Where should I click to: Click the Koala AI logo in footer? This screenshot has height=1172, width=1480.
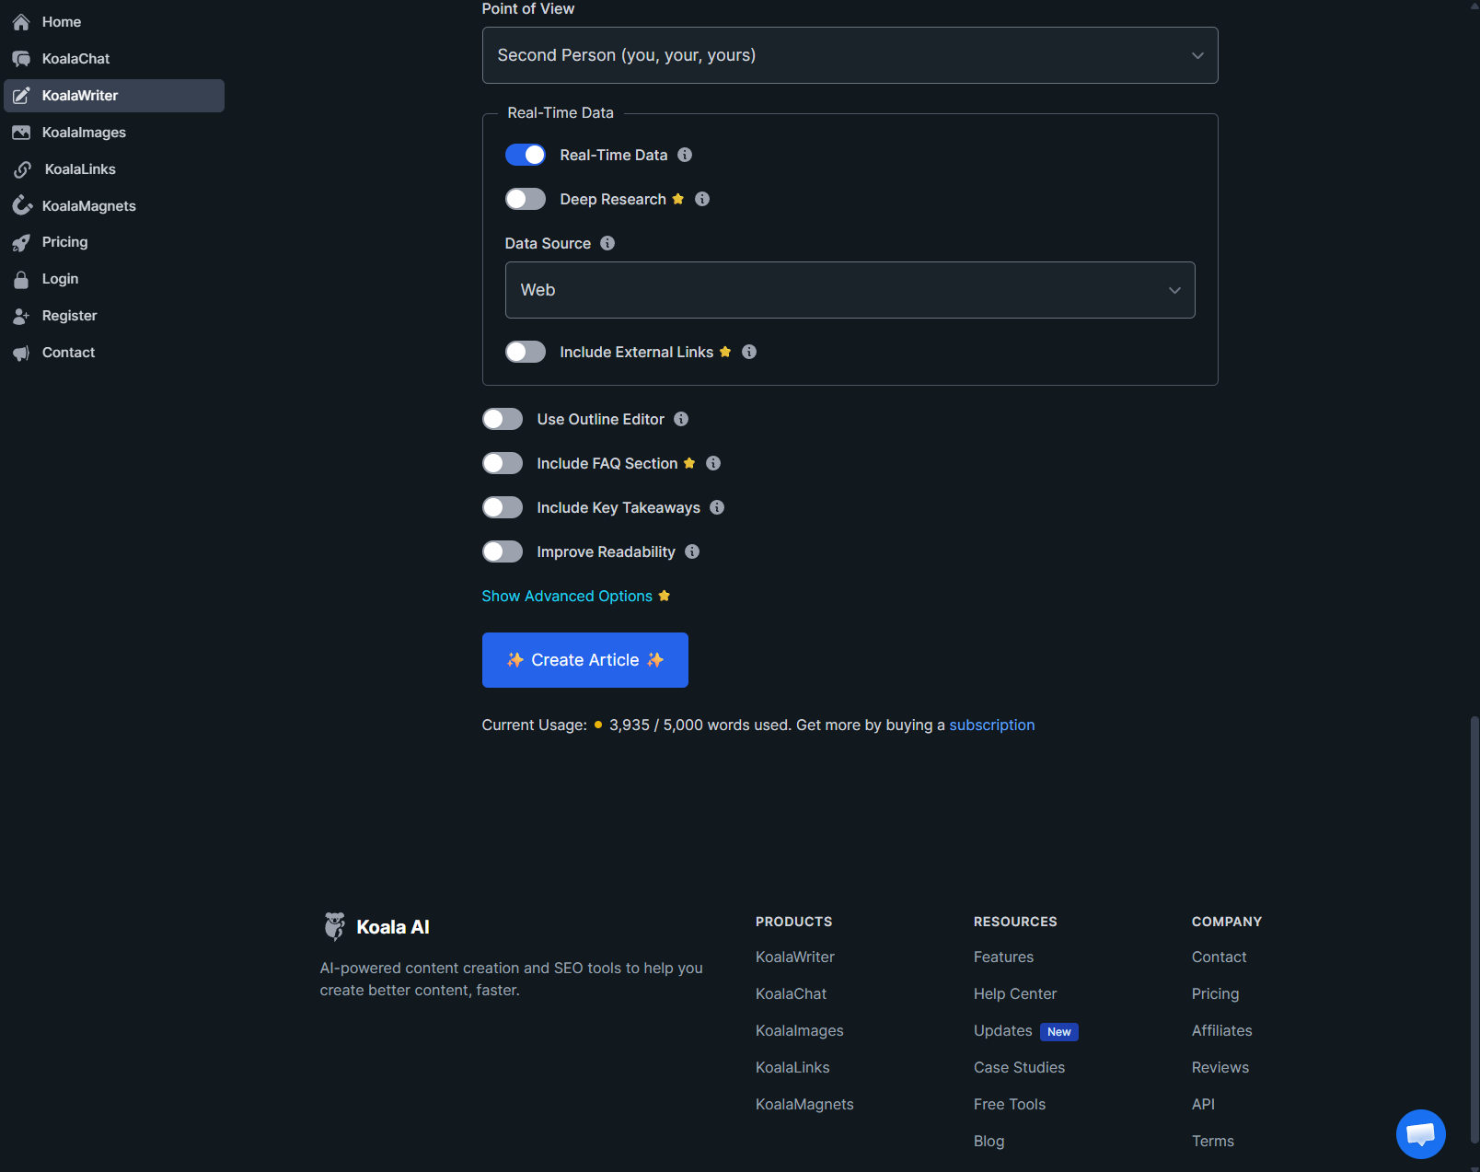coord(376,926)
